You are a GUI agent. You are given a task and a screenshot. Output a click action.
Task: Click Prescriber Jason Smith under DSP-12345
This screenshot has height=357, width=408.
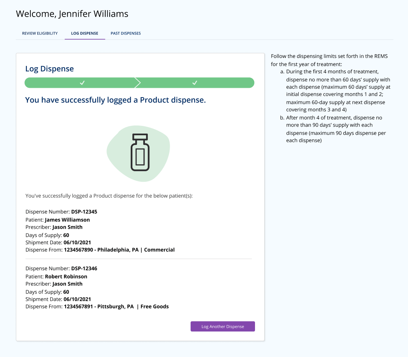tap(54, 227)
